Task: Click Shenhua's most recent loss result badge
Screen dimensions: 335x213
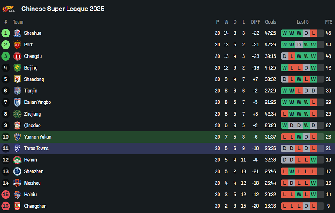Action: coord(314,33)
